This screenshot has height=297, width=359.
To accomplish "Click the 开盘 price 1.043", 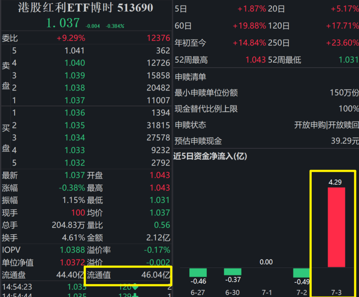I will click(x=160, y=175).
